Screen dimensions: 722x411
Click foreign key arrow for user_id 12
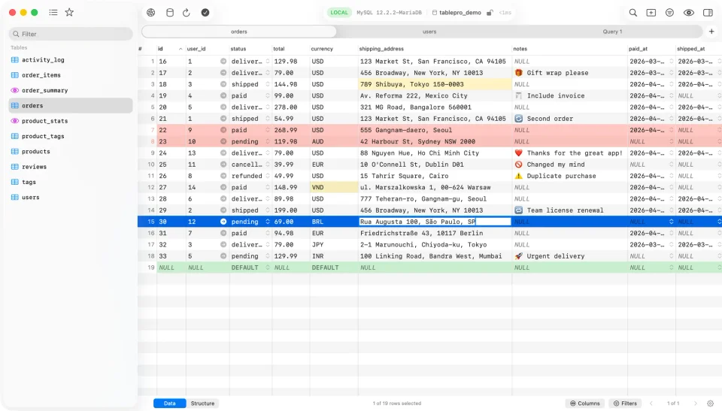223,222
